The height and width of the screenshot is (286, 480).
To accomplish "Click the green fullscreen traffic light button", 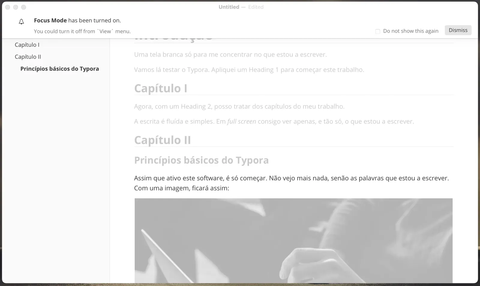I will click(23, 7).
